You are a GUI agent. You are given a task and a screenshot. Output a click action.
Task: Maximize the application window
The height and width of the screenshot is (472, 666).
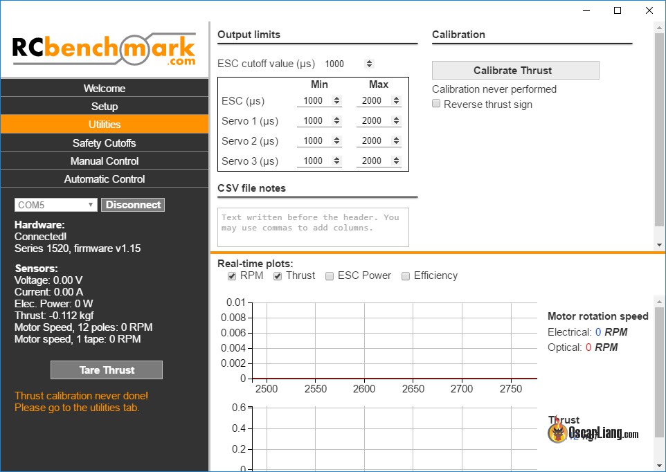tap(618, 10)
